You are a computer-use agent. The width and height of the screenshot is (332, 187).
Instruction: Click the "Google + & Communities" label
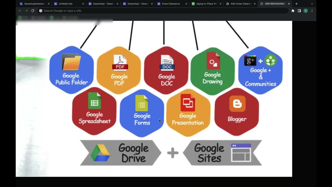(x=260, y=77)
